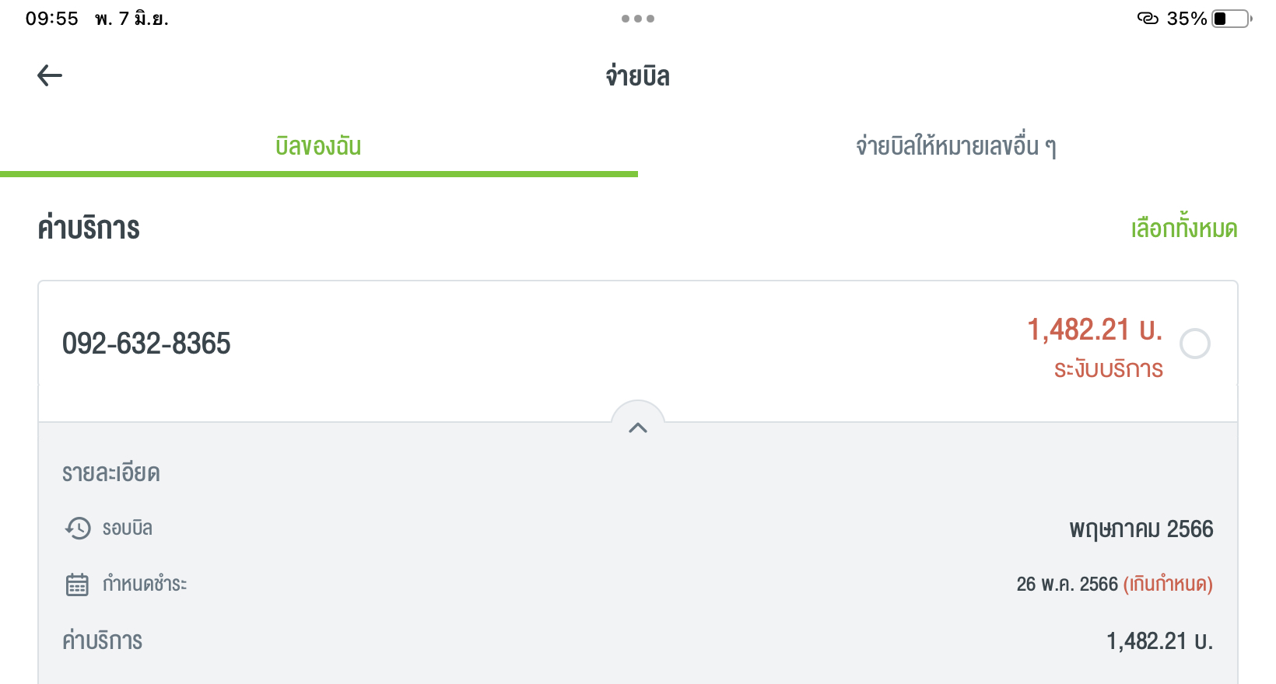Tap the รายละเอียด section label

(111, 473)
